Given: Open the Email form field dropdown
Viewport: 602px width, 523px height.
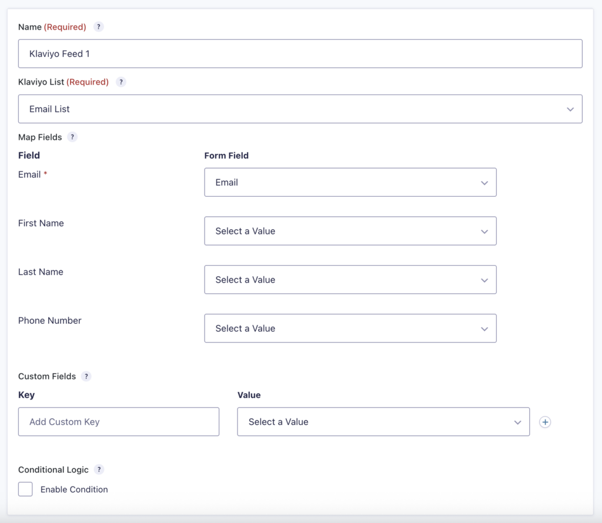Looking at the screenshot, I should pyautogui.click(x=350, y=182).
